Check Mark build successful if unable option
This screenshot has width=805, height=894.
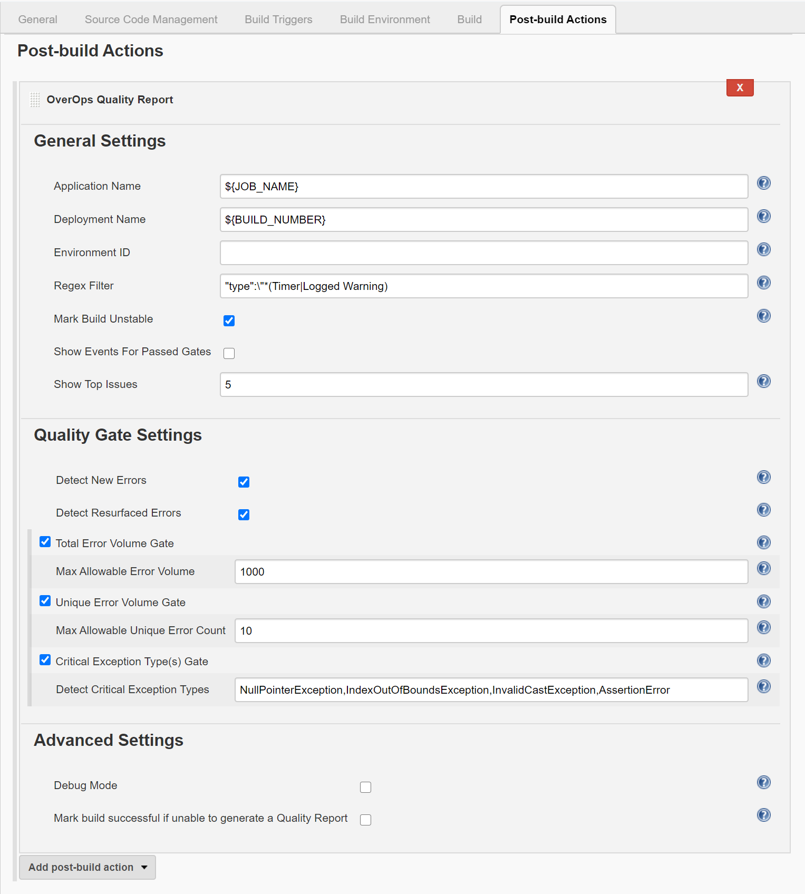pyautogui.click(x=365, y=820)
